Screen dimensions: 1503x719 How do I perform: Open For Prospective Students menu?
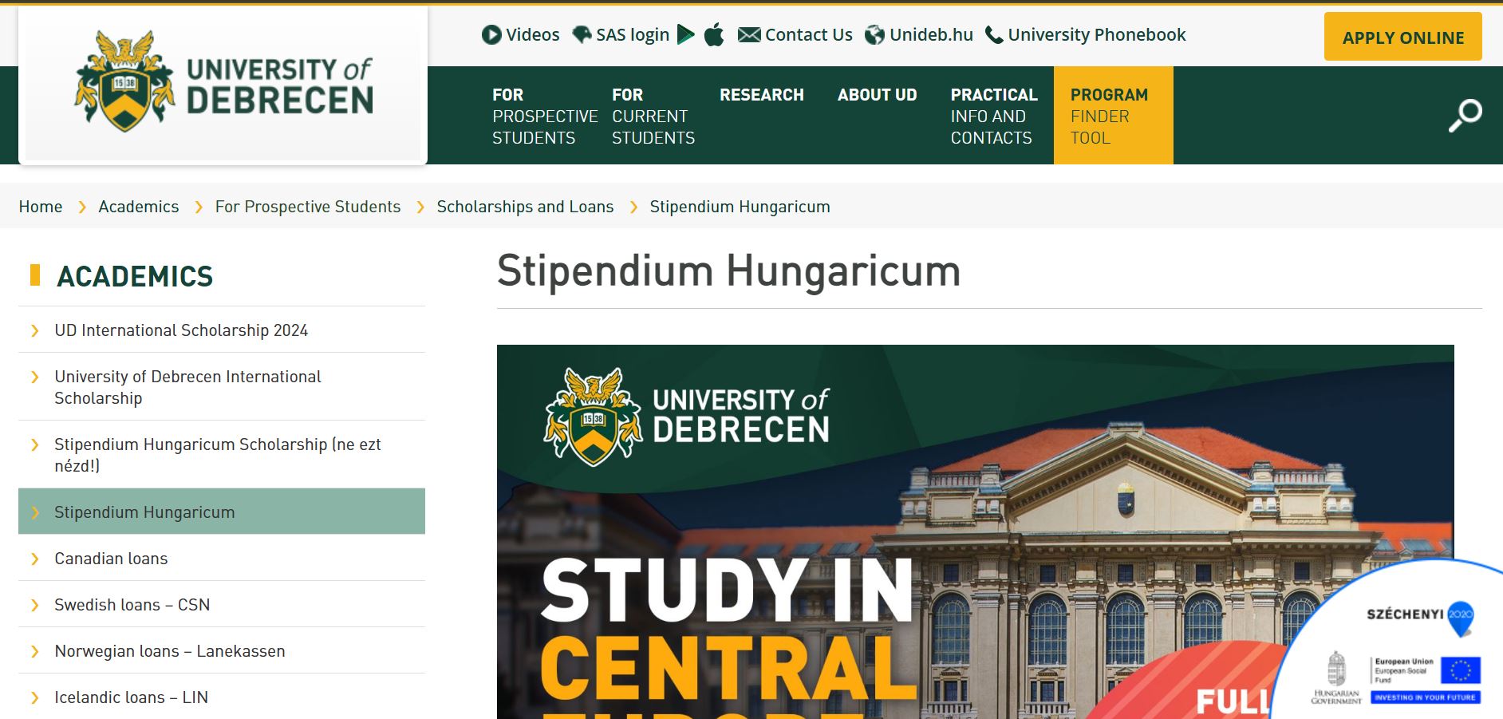coord(545,116)
